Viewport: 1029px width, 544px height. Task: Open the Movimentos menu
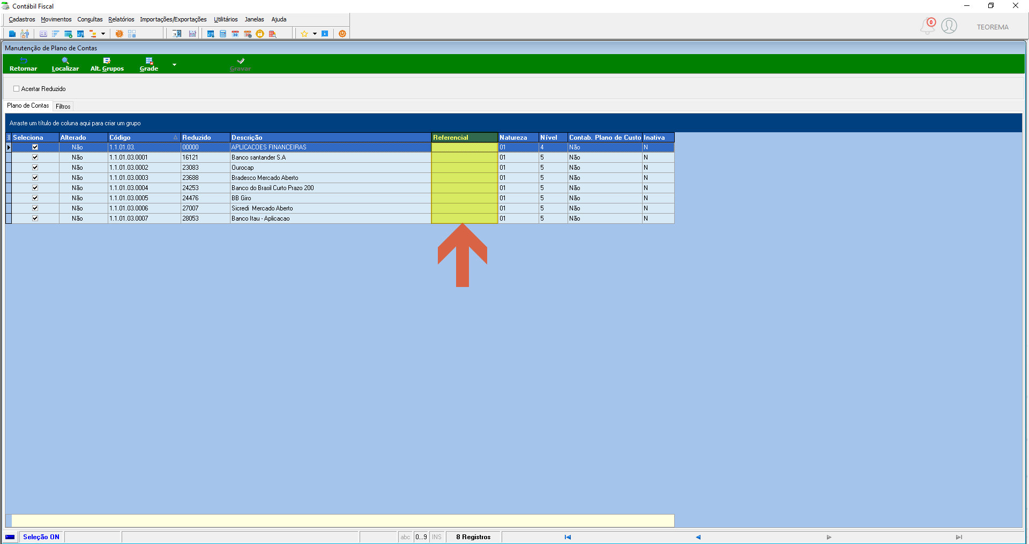(x=56, y=19)
